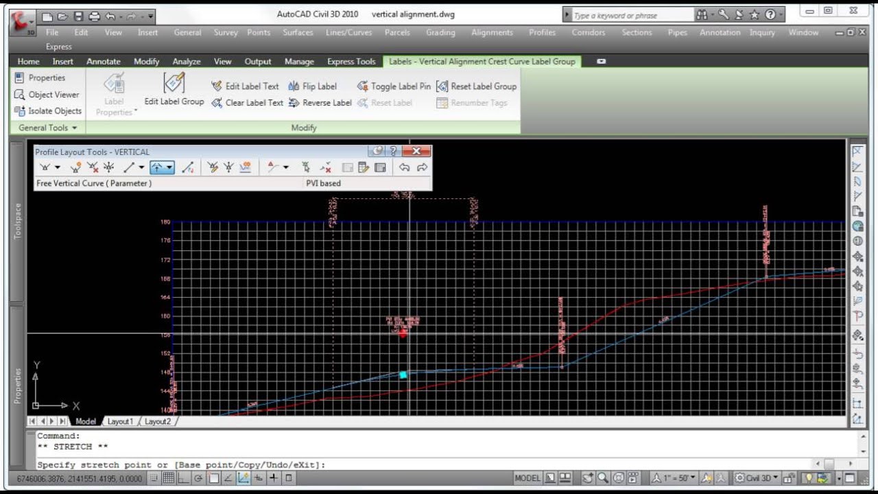Screen dimensions: 878x494
Task: Click the Edit Label Text button
Action: click(245, 86)
